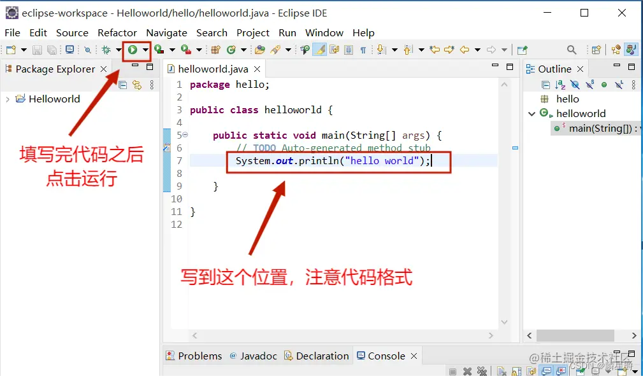Click the New file wizard icon
The image size is (643, 376).
pyautogui.click(x=11, y=50)
